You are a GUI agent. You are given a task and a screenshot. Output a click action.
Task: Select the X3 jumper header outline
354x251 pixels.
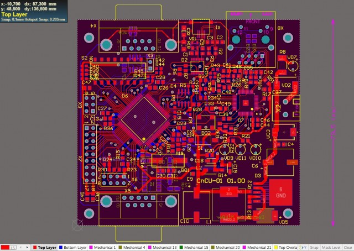tap(150, 65)
